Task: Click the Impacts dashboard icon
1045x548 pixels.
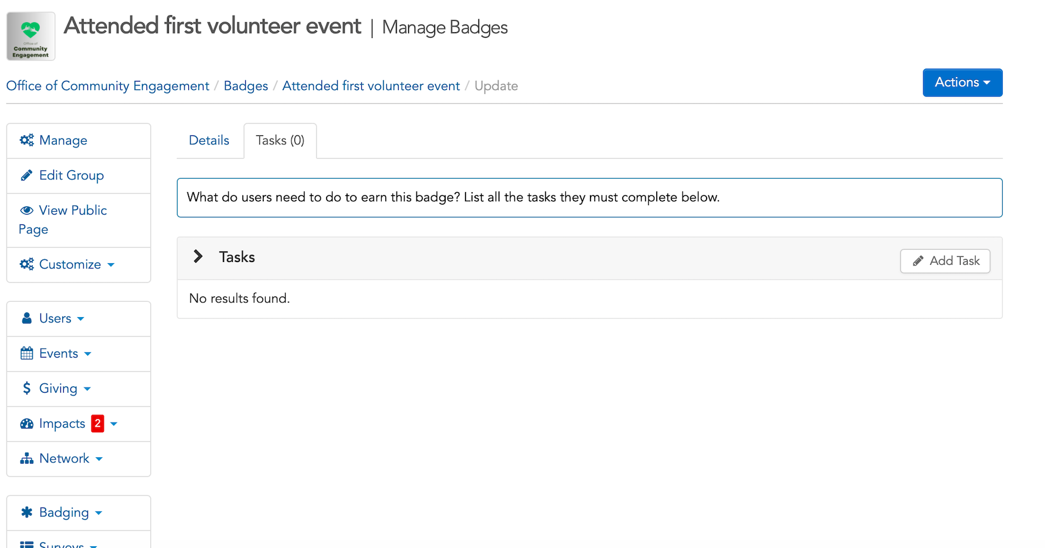Action: (x=26, y=424)
